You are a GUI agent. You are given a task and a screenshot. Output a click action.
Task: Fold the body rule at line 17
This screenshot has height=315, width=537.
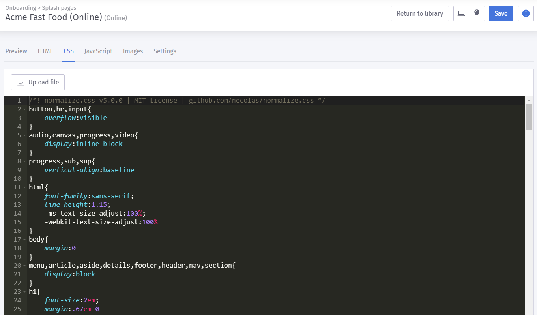coord(24,240)
